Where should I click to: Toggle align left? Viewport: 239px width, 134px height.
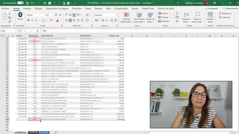pos(66,20)
